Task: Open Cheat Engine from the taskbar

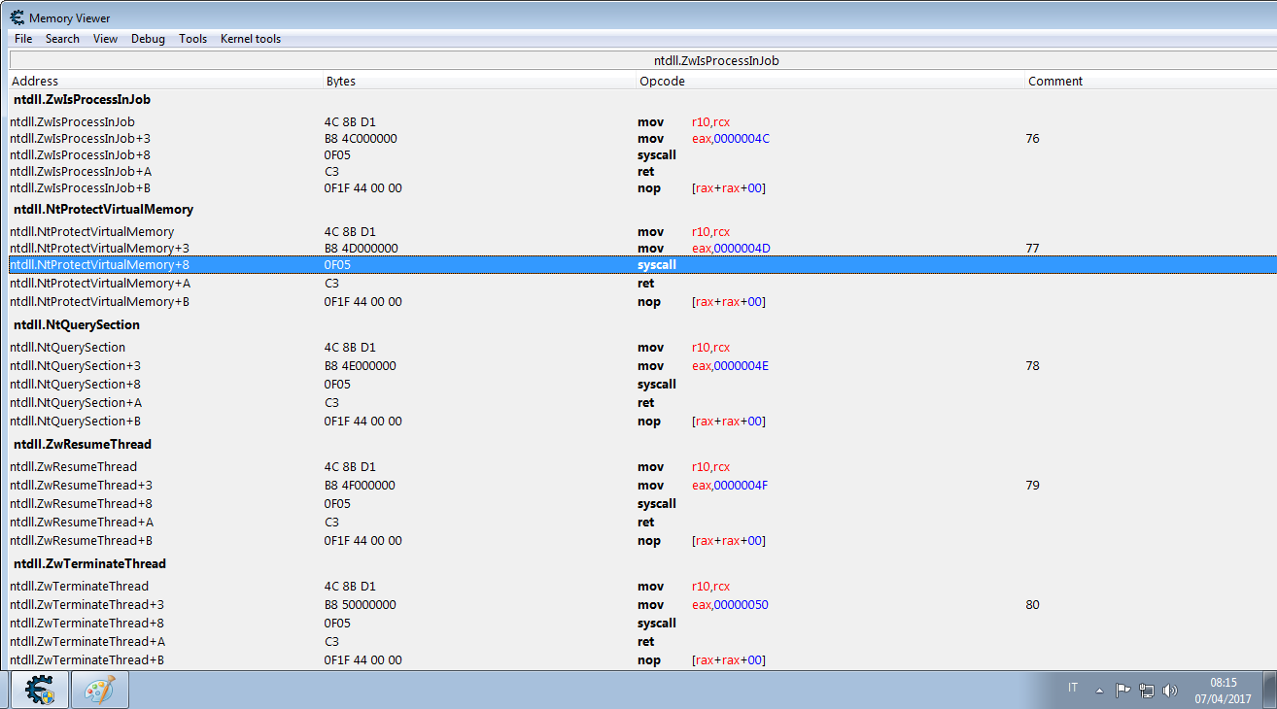Action: click(40, 690)
